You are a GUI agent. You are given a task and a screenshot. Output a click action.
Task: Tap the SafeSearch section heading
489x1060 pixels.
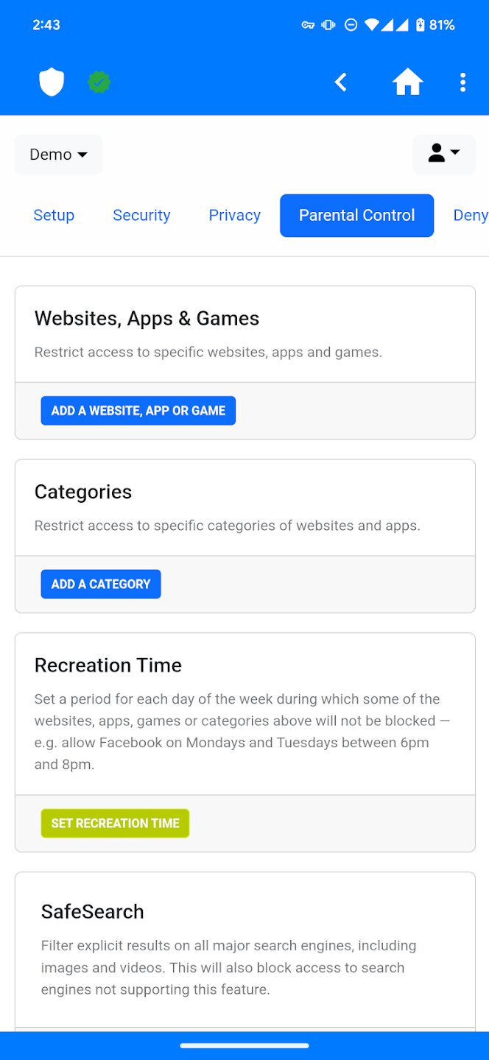93,911
